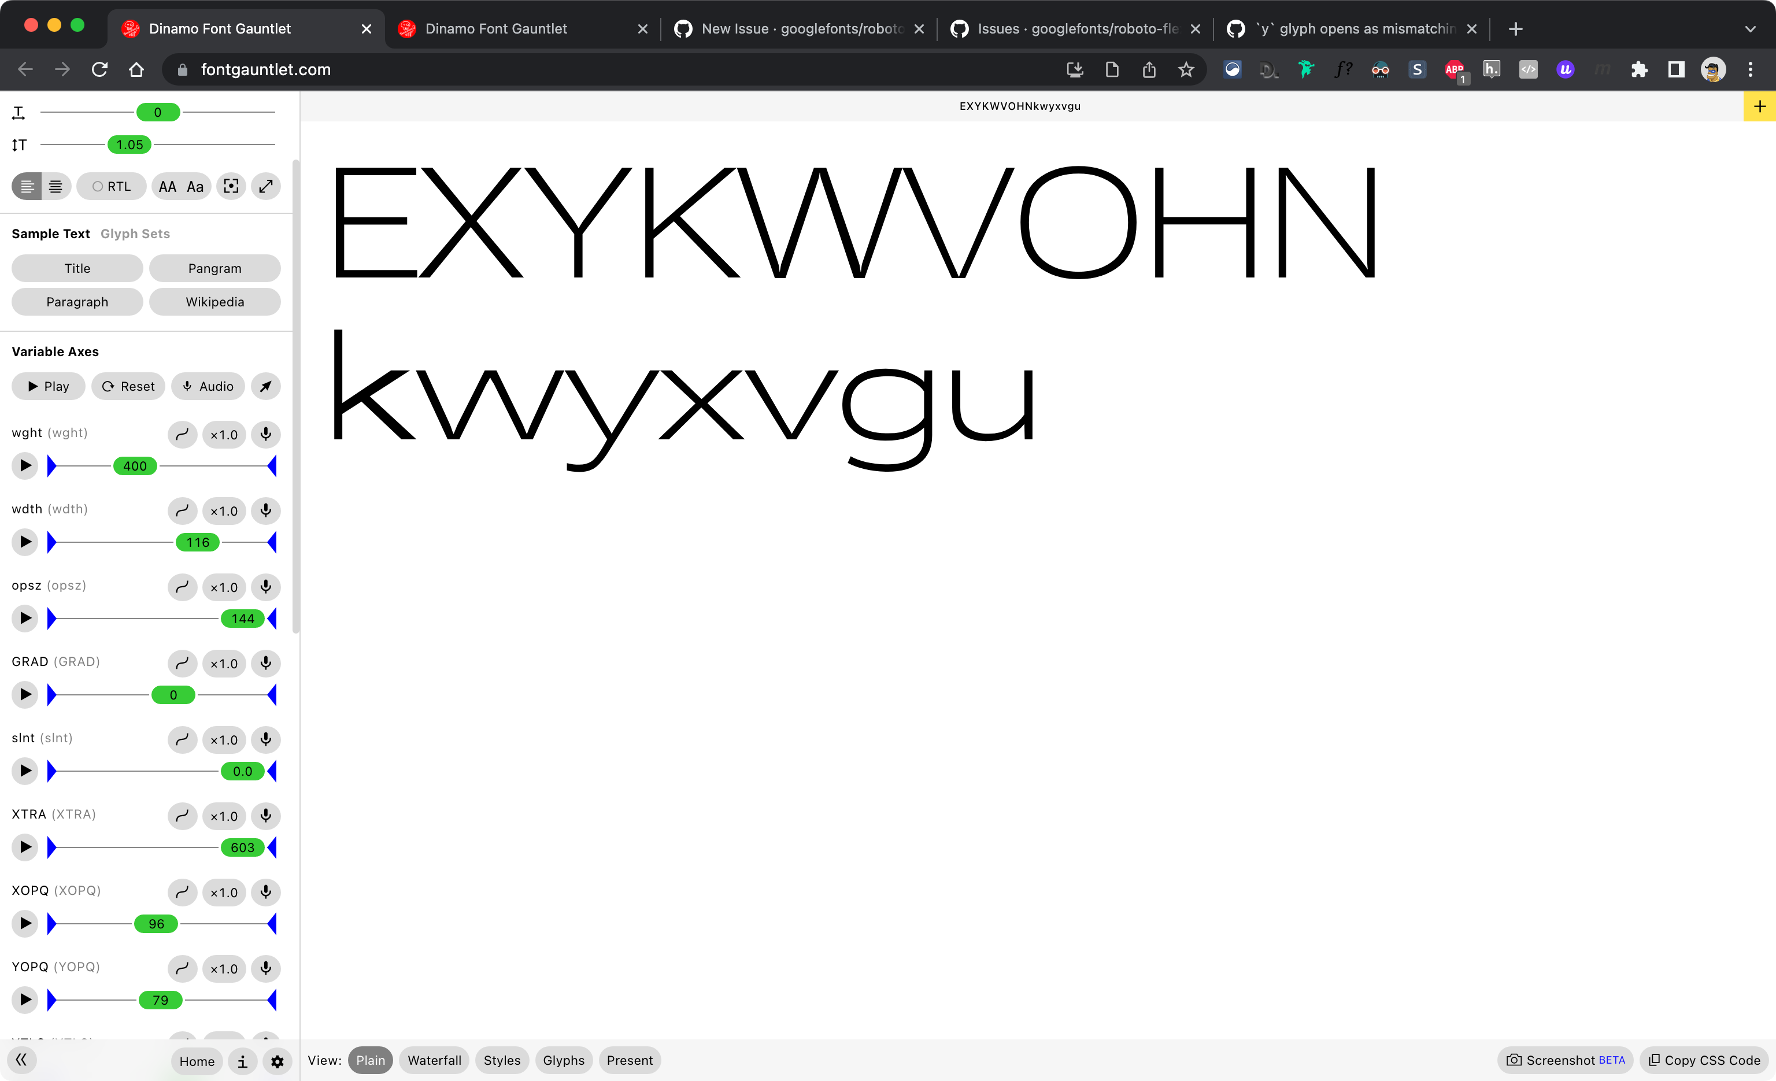Open the Glyph Sets tab

pyautogui.click(x=135, y=233)
